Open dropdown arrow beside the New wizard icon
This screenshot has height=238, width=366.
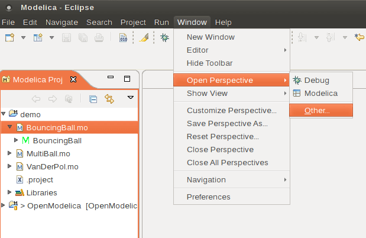click(x=23, y=37)
